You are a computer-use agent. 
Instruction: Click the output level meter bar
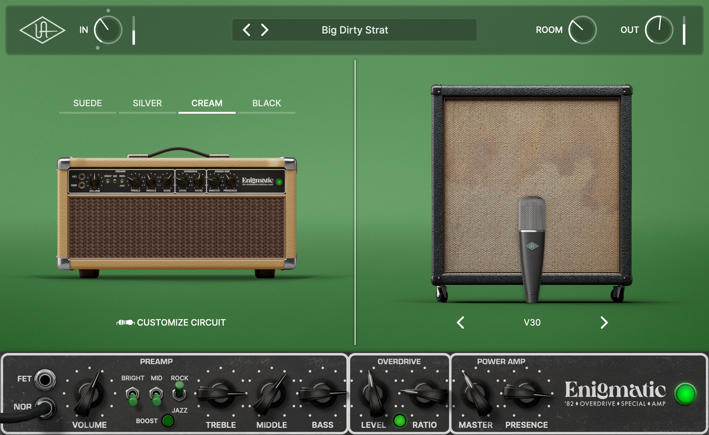click(x=684, y=30)
